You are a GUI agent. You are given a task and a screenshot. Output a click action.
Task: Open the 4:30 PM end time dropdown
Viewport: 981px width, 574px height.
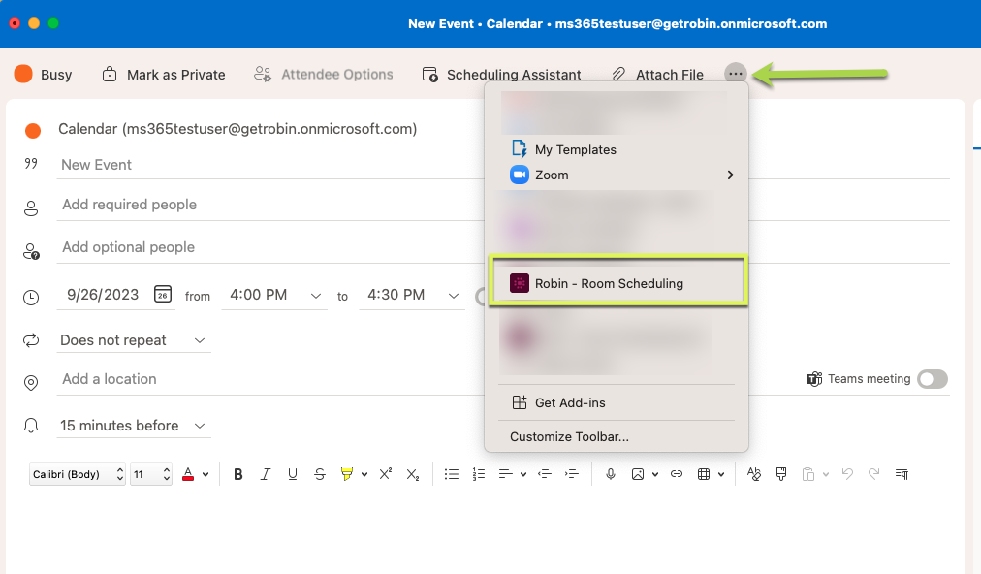click(412, 295)
